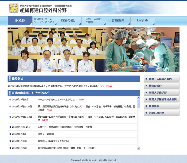Viewport: 187px width, 163px height.
Task: Open sidebar button 新潟大学歯学部
Action: (162, 92)
